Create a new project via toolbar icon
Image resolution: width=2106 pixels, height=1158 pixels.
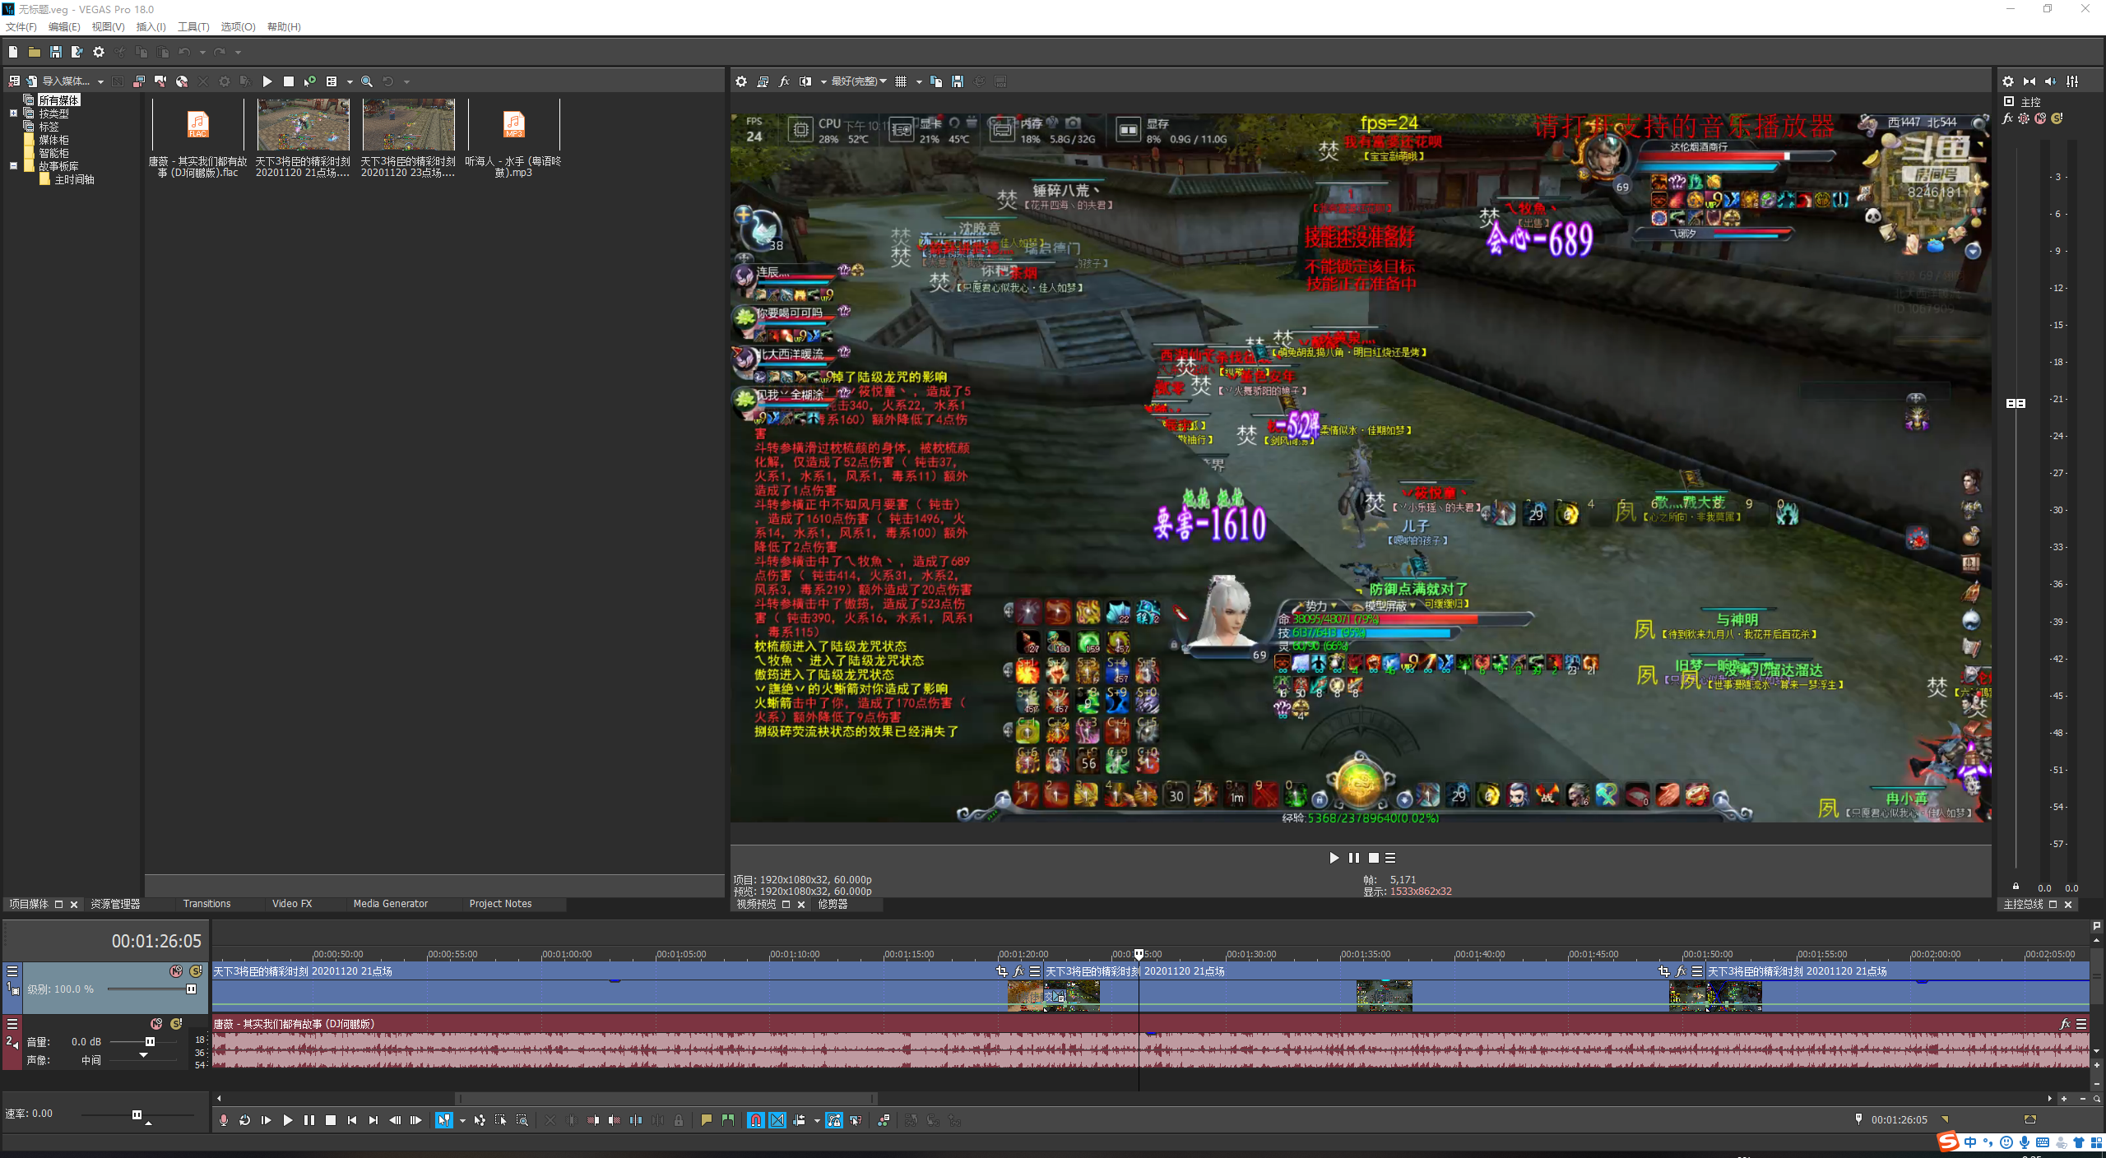click(x=13, y=52)
